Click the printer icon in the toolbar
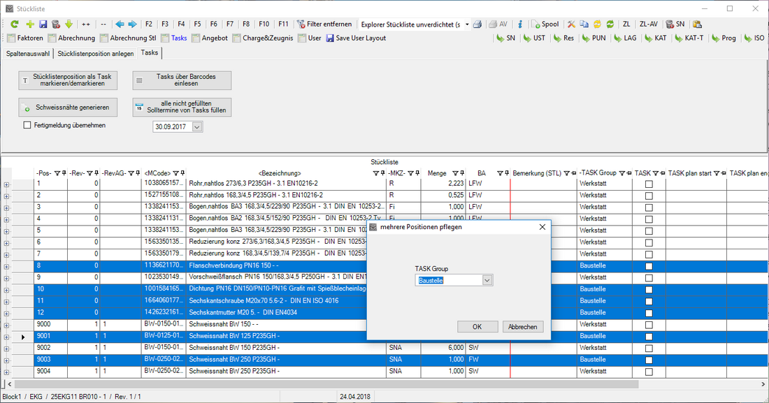This screenshot has height=403, width=769. click(x=477, y=24)
